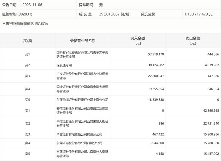Select the stock name 巨轮智能 (002031)

coord(17,14)
